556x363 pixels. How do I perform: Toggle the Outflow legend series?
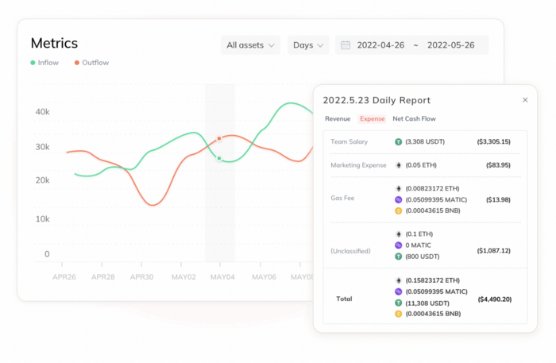click(x=91, y=63)
